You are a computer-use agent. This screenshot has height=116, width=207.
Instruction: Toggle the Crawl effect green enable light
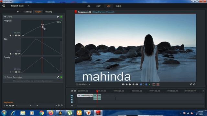(61, 17)
